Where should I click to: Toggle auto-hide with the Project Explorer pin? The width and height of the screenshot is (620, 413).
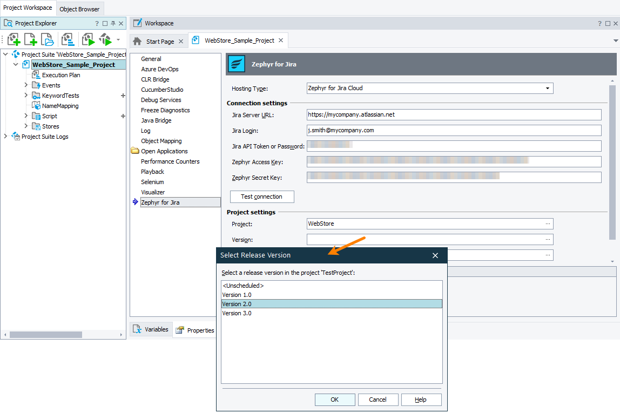[x=112, y=23]
